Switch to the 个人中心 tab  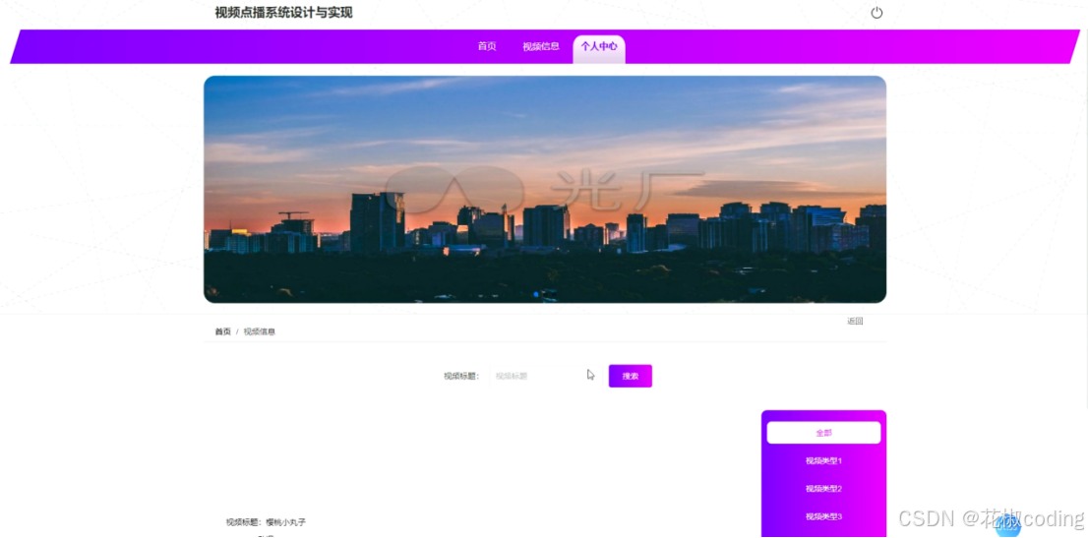point(599,48)
